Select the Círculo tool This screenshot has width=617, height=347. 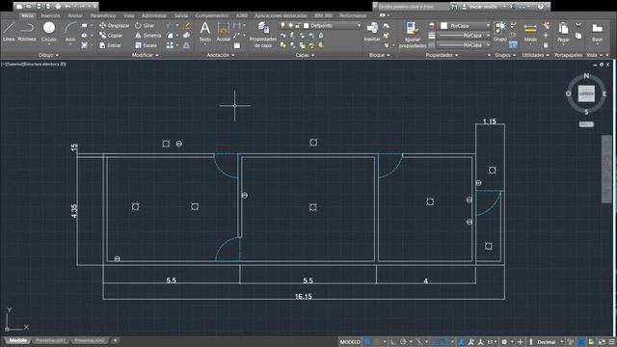49,32
